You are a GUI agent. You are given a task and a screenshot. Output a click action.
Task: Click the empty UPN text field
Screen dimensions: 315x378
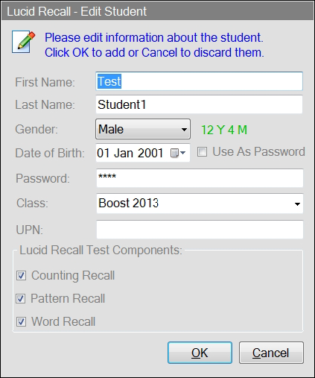coord(200,230)
